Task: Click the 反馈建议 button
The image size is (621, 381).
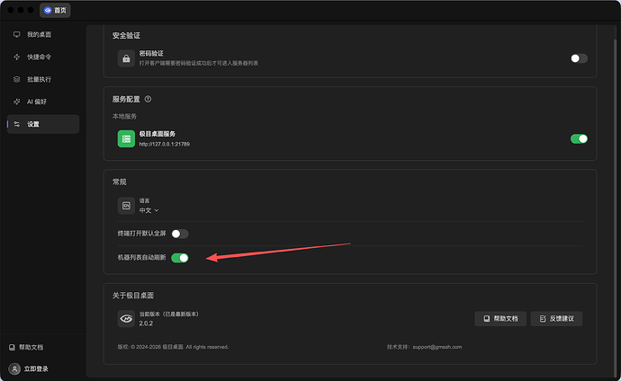Action: 556,319
